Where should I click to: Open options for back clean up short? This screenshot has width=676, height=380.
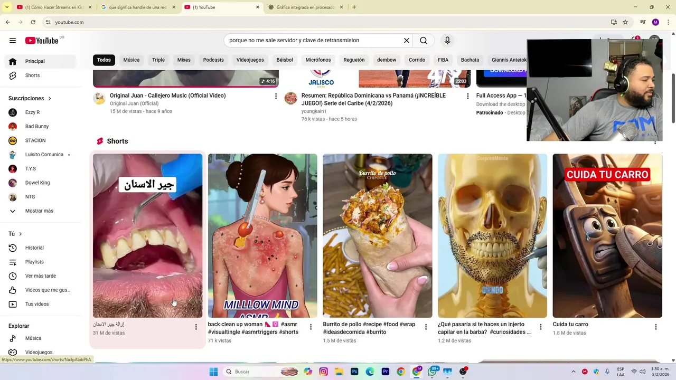click(x=311, y=327)
